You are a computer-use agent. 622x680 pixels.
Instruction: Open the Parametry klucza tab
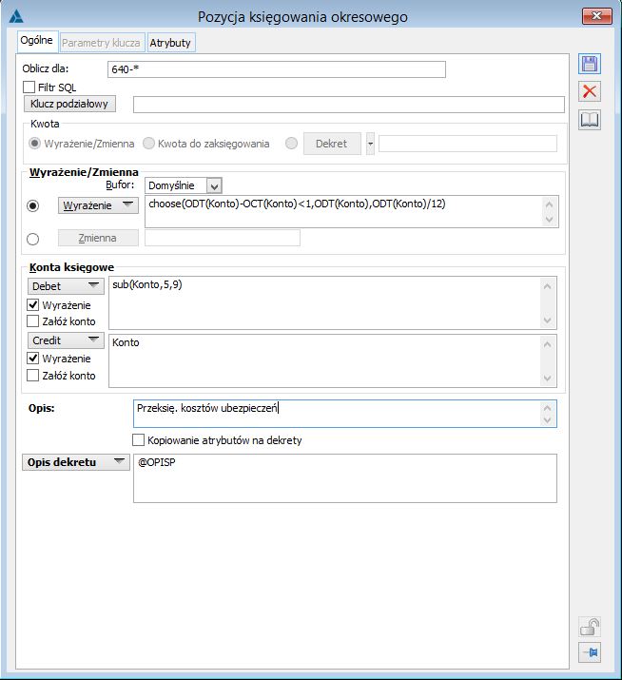pyautogui.click(x=101, y=43)
